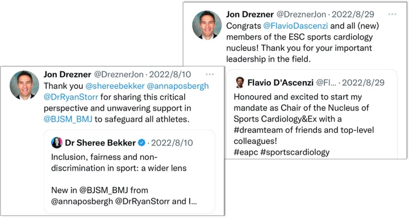
Task: Open the blue @BJSM_BMJ mention link
Action: point(68,119)
